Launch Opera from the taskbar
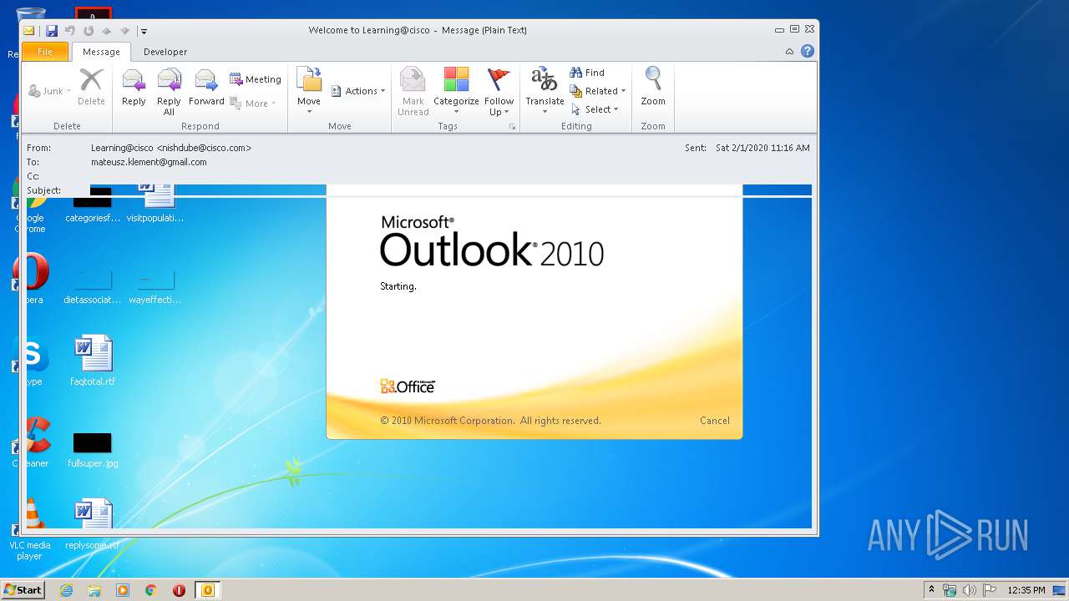 pyautogui.click(x=179, y=590)
